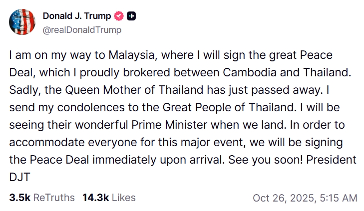
Task: View the 14.3k Likes list
Action: [109, 198]
